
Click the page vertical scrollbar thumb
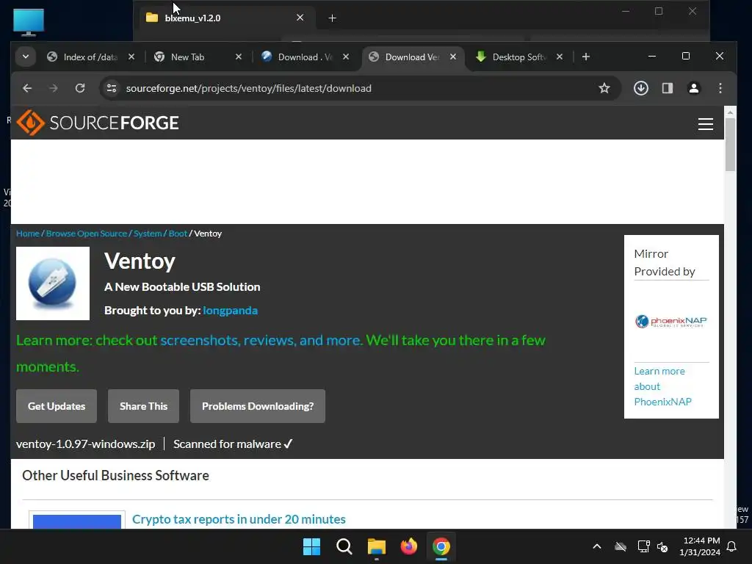coord(730,144)
